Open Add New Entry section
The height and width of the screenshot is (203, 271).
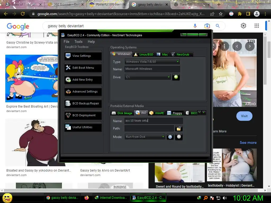tap(83, 80)
